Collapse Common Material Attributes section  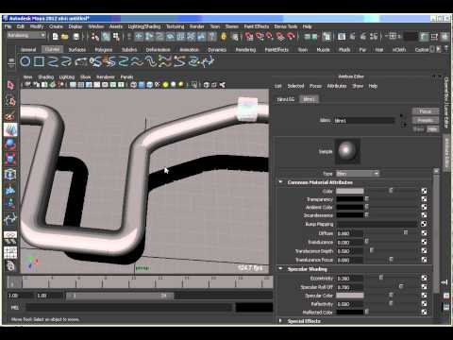coord(280,182)
